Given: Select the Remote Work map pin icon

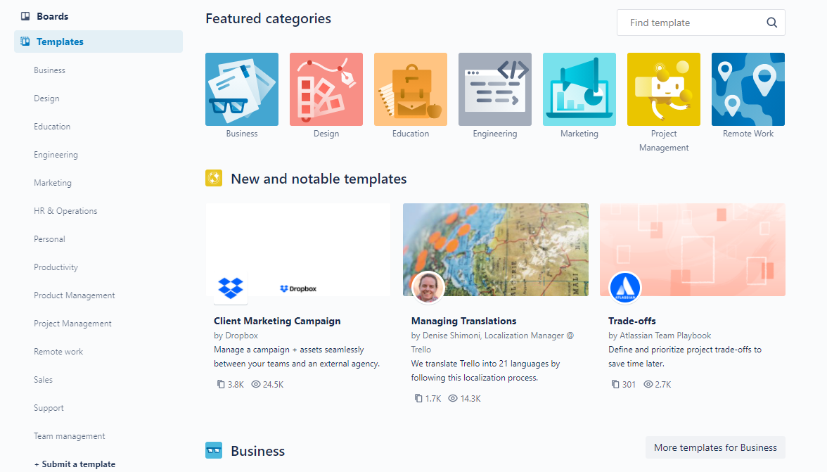Looking at the screenshot, I should (748, 89).
